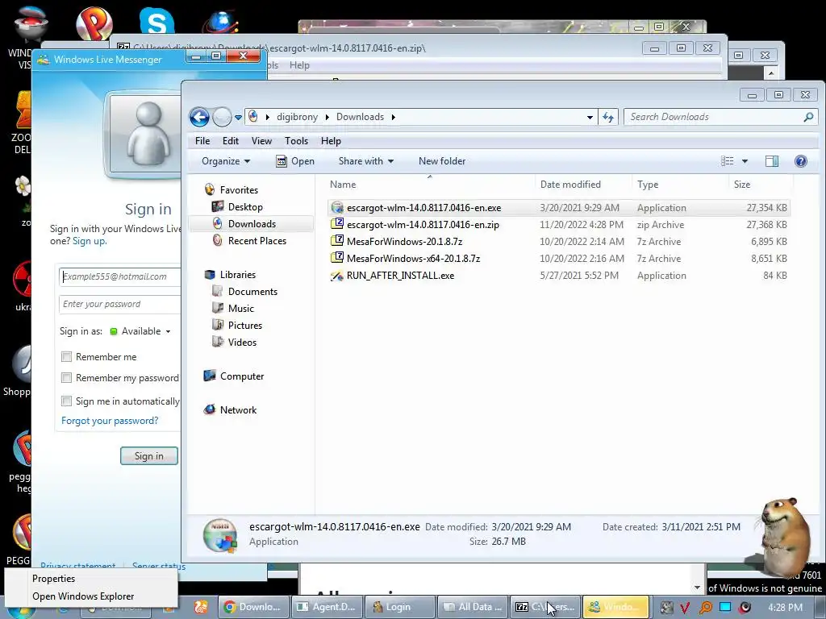Open the view options dropdown arrow

click(745, 161)
